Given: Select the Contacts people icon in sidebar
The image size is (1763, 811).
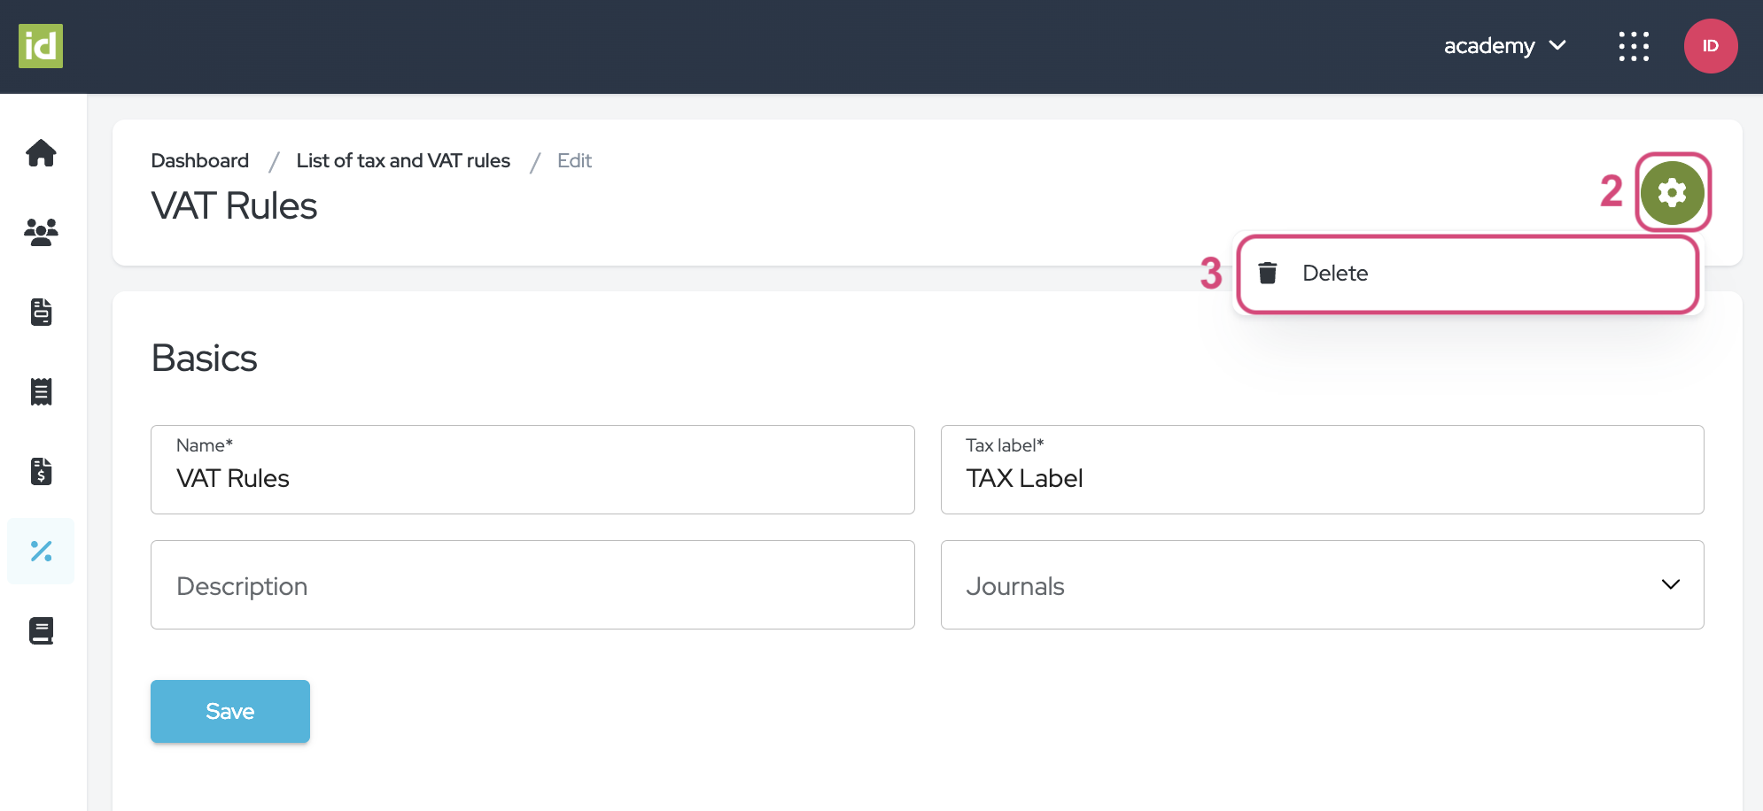Looking at the screenshot, I should coord(41,233).
